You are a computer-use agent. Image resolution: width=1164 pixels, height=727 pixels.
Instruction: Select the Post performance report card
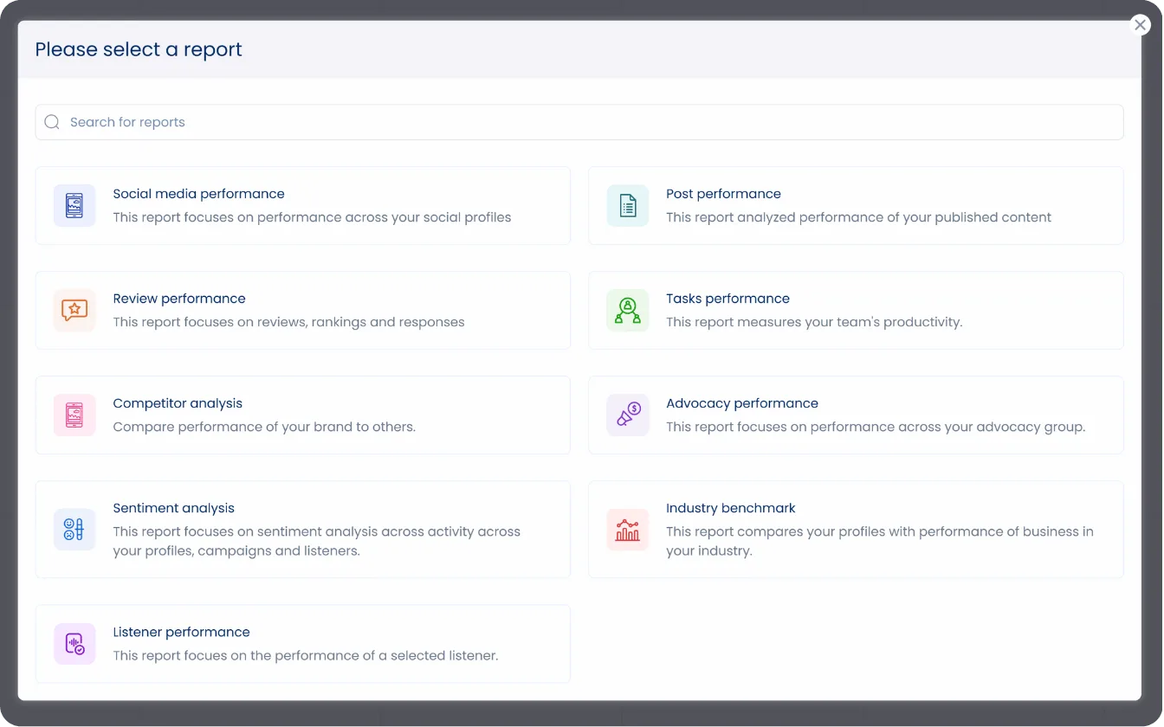point(856,205)
